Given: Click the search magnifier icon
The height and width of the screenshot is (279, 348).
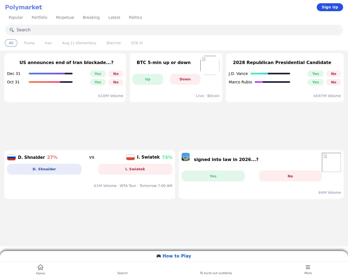Looking at the screenshot, I should coord(12,30).
